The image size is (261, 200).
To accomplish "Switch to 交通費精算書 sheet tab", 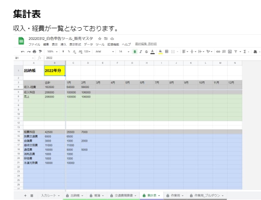I will [123, 195].
